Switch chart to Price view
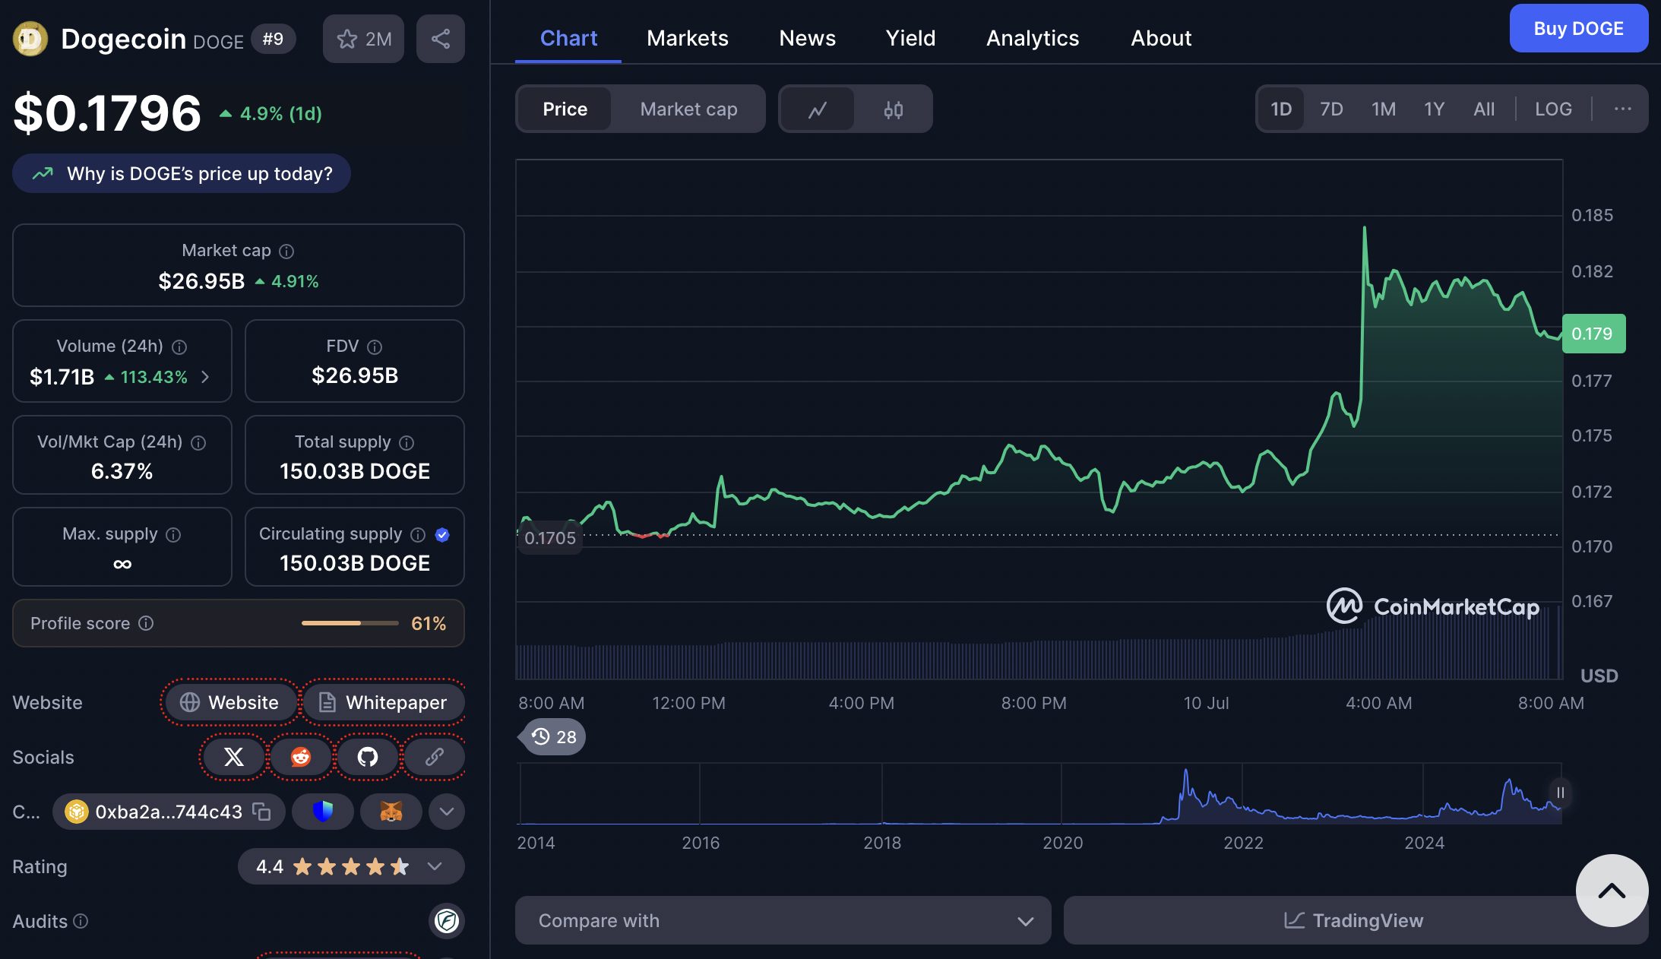1661x959 pixels. pyautogui.click(x=565, y=109)
